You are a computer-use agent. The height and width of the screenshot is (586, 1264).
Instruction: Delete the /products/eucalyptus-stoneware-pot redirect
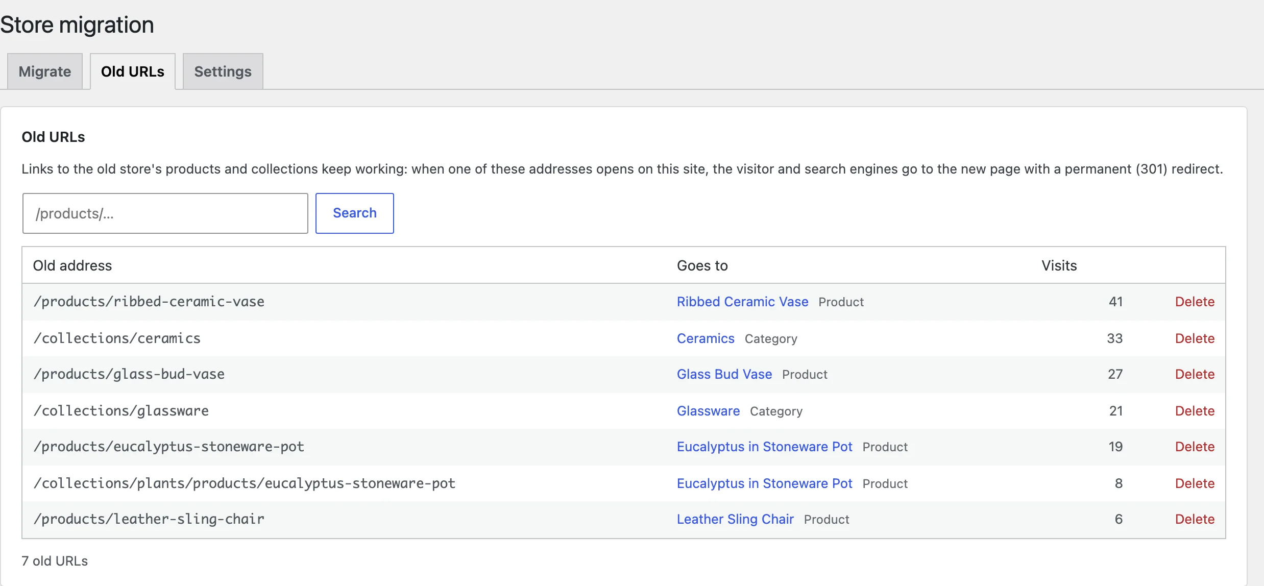click(1195, 447)
